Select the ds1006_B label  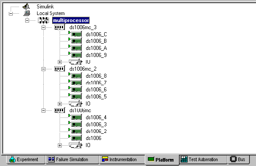point(96,41)
